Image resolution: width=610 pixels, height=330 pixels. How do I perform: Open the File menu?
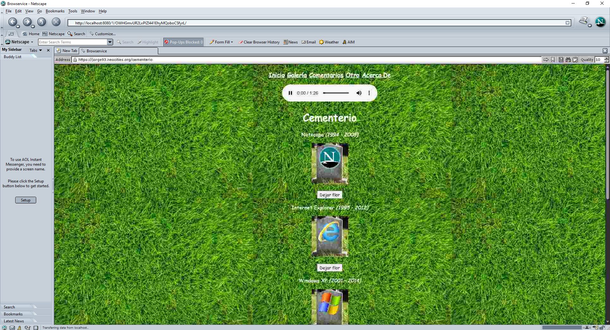coord(9,11)
